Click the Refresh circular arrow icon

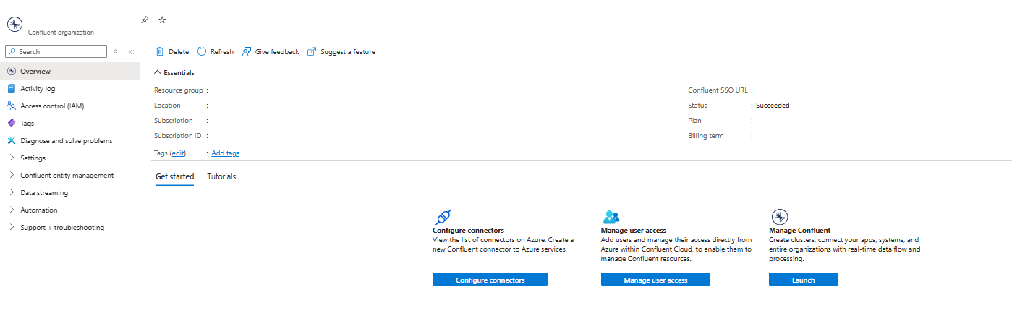click(x=202, y=51)
